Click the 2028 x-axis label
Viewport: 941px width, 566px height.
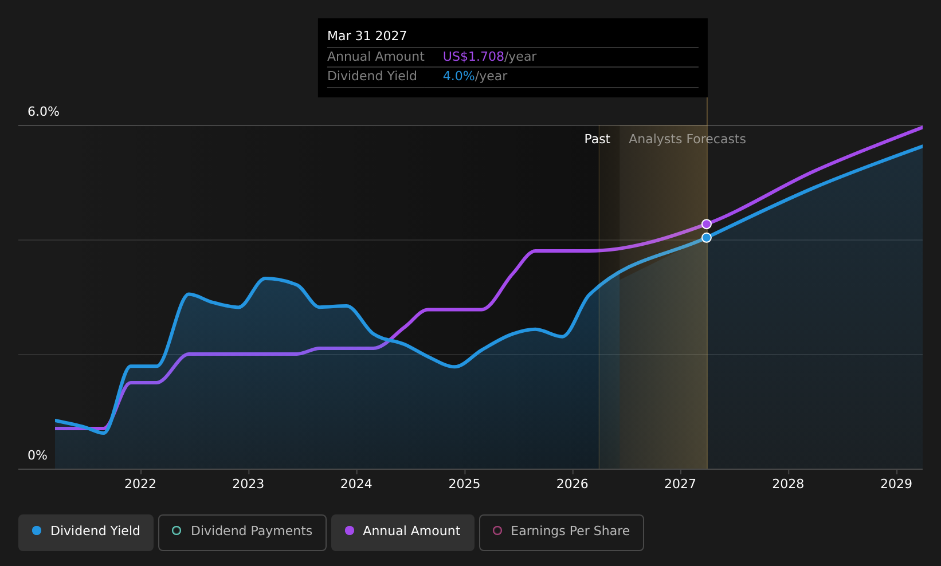point(788,484)
